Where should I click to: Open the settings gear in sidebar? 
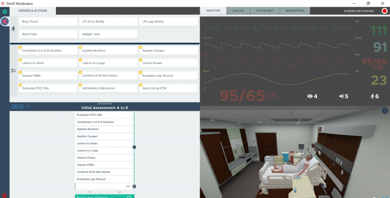tap(5, 12)
